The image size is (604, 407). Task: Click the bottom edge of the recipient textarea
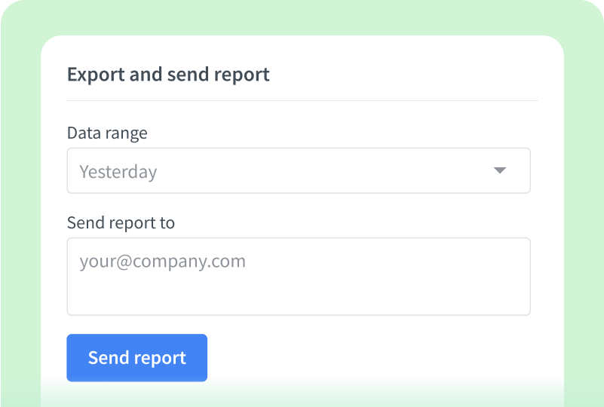(x=298, y=314)
